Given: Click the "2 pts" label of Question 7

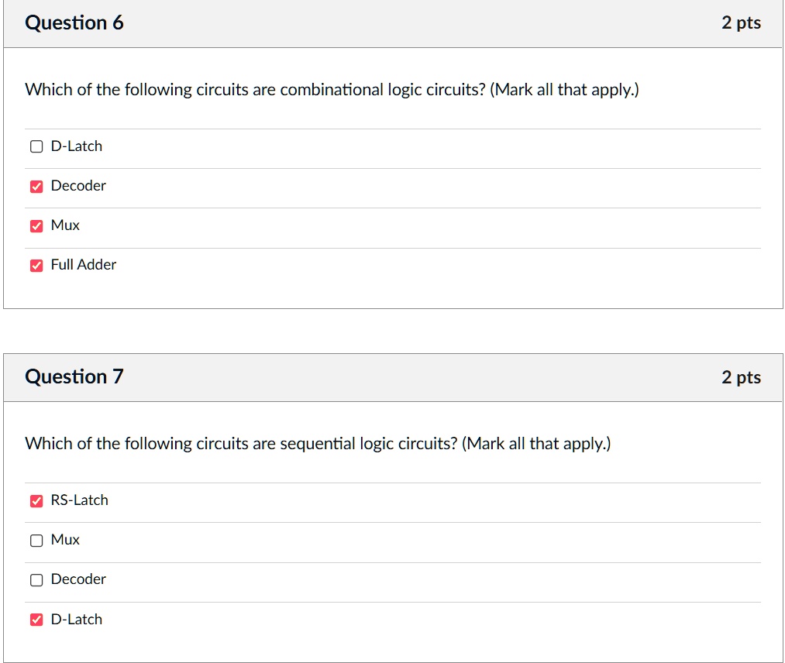Looking at the screenshot, I should 741,377.
